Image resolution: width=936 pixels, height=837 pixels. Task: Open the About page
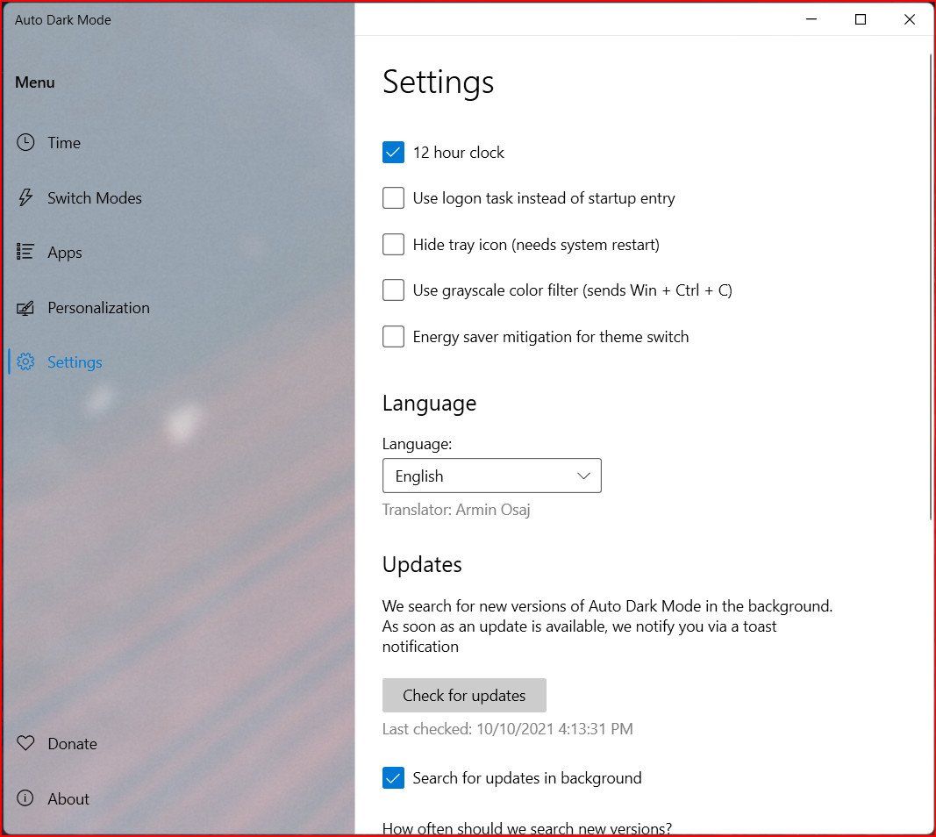coord(68,798)
